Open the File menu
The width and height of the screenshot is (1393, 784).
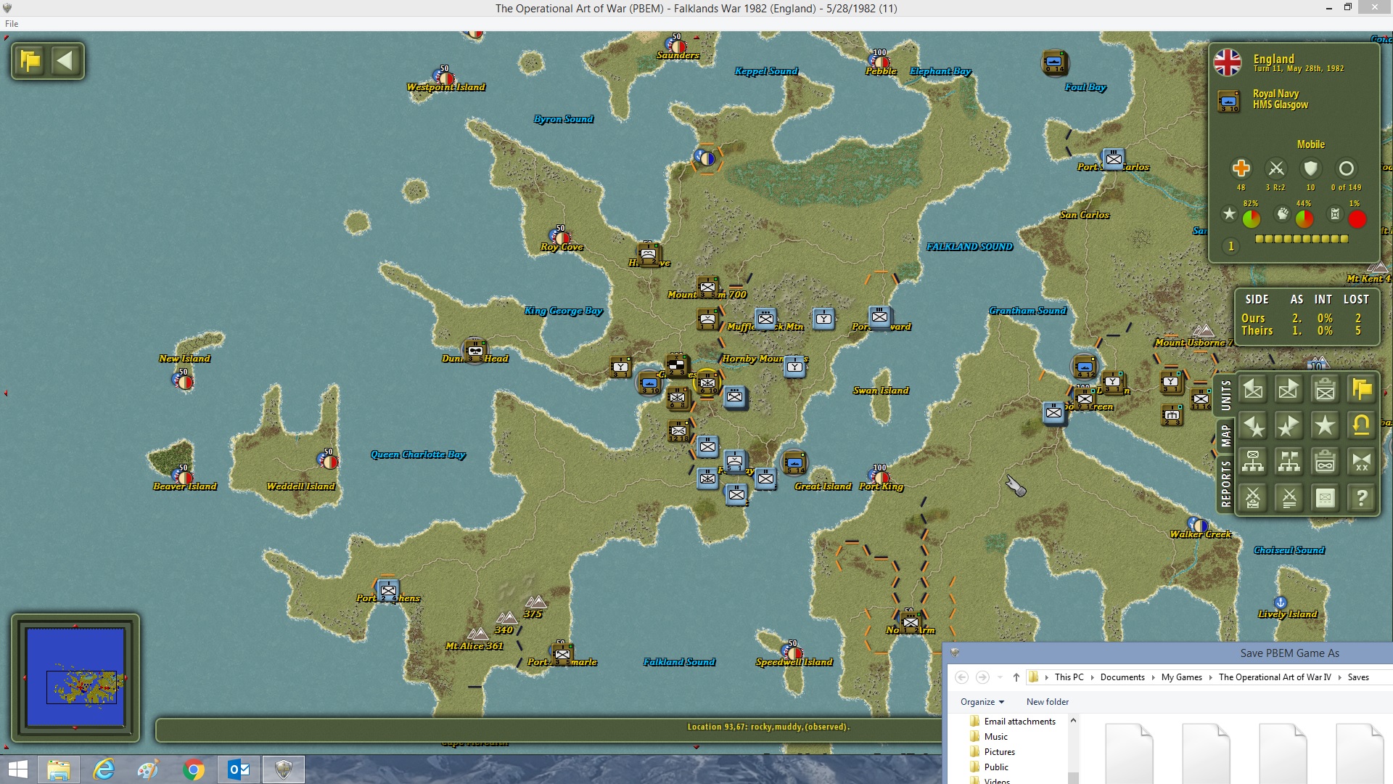[12, 24]
